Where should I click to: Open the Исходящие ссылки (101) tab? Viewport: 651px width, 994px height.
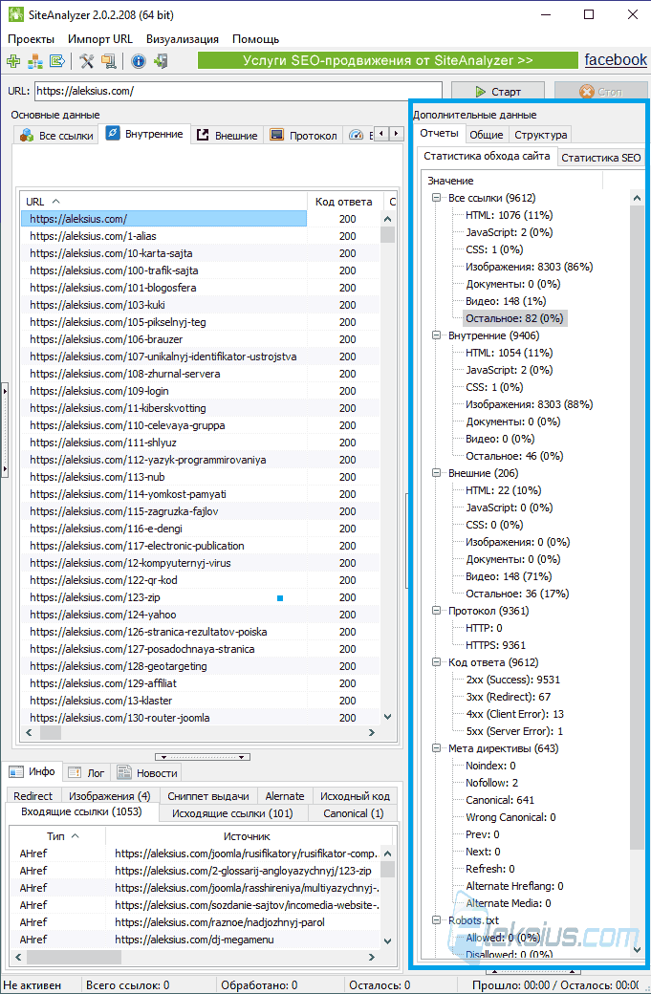(x=232, y=813)
